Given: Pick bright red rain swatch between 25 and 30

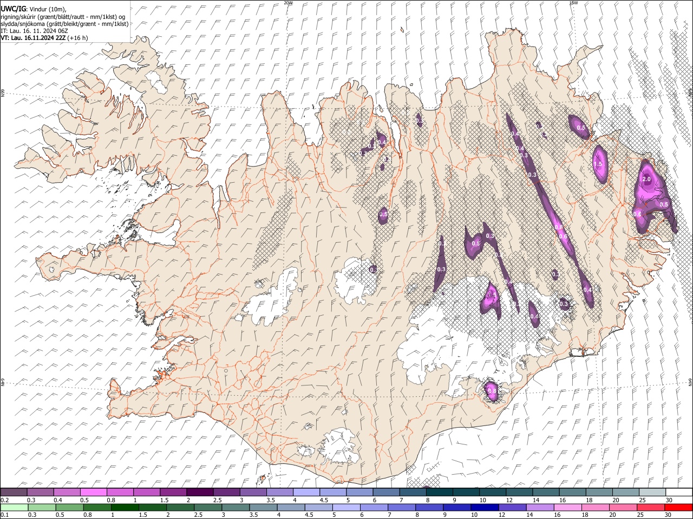Looking at the screenshot, I should [x=651, y=507].
